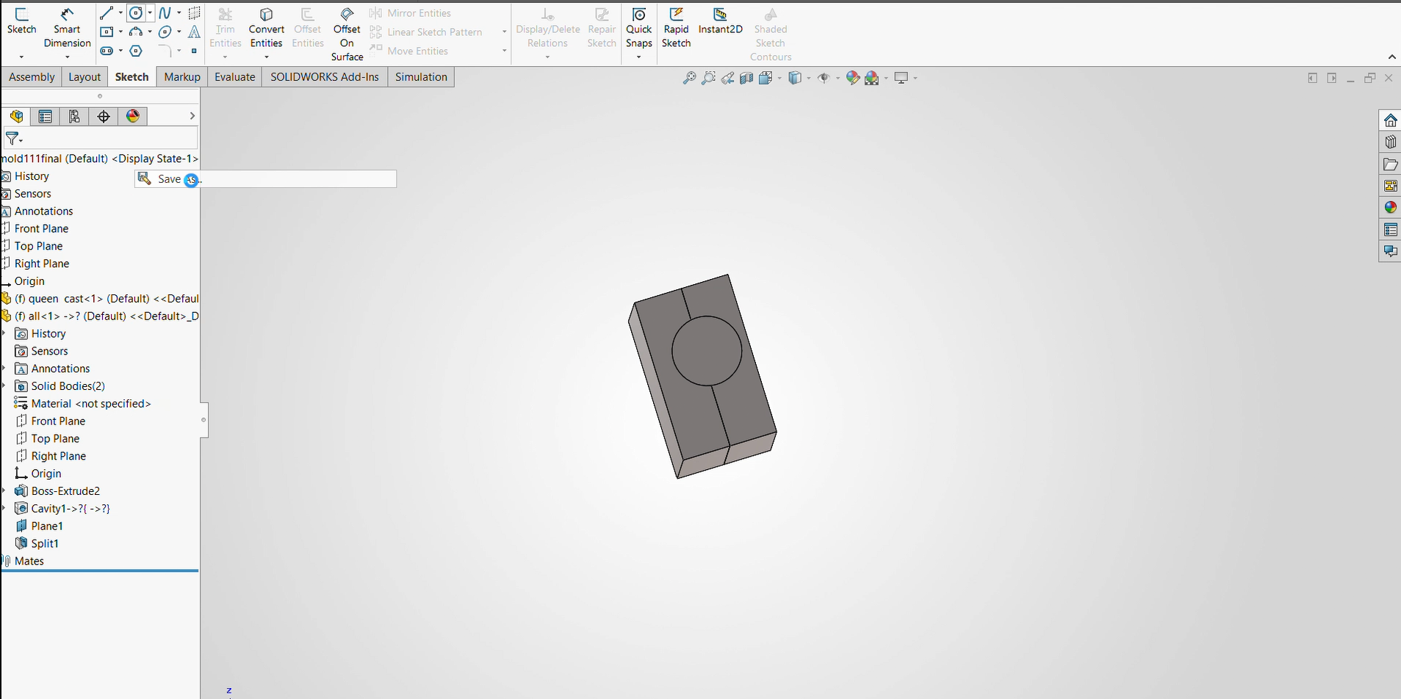Open the Simulation tab
Image resolution: width=1401 pixels, height=699 pixels.
(x=421, y=77)
